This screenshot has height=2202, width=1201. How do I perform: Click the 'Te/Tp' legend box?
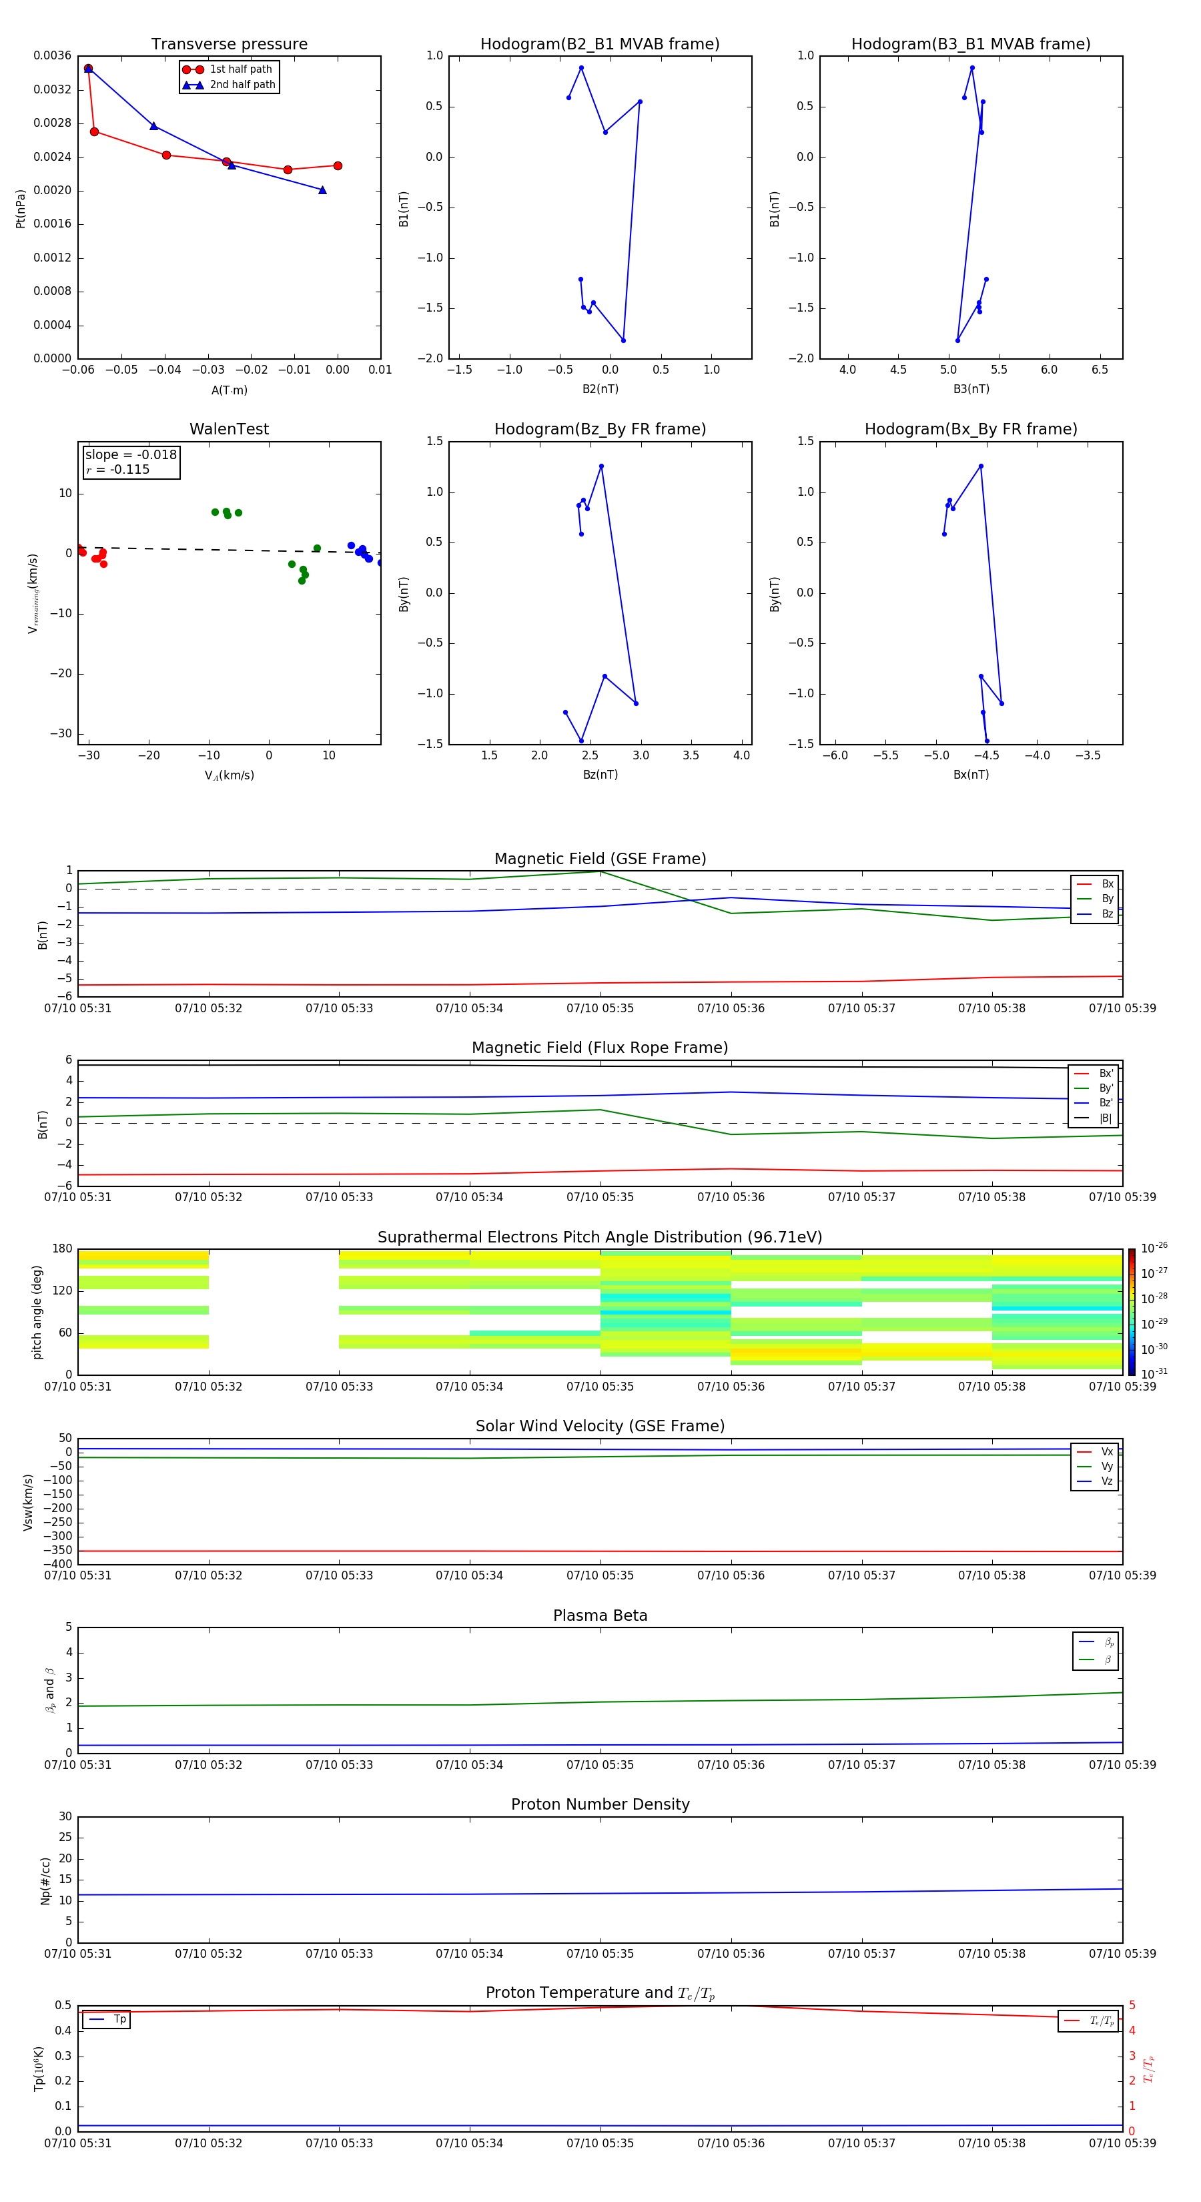[x=1088, y=2021]
